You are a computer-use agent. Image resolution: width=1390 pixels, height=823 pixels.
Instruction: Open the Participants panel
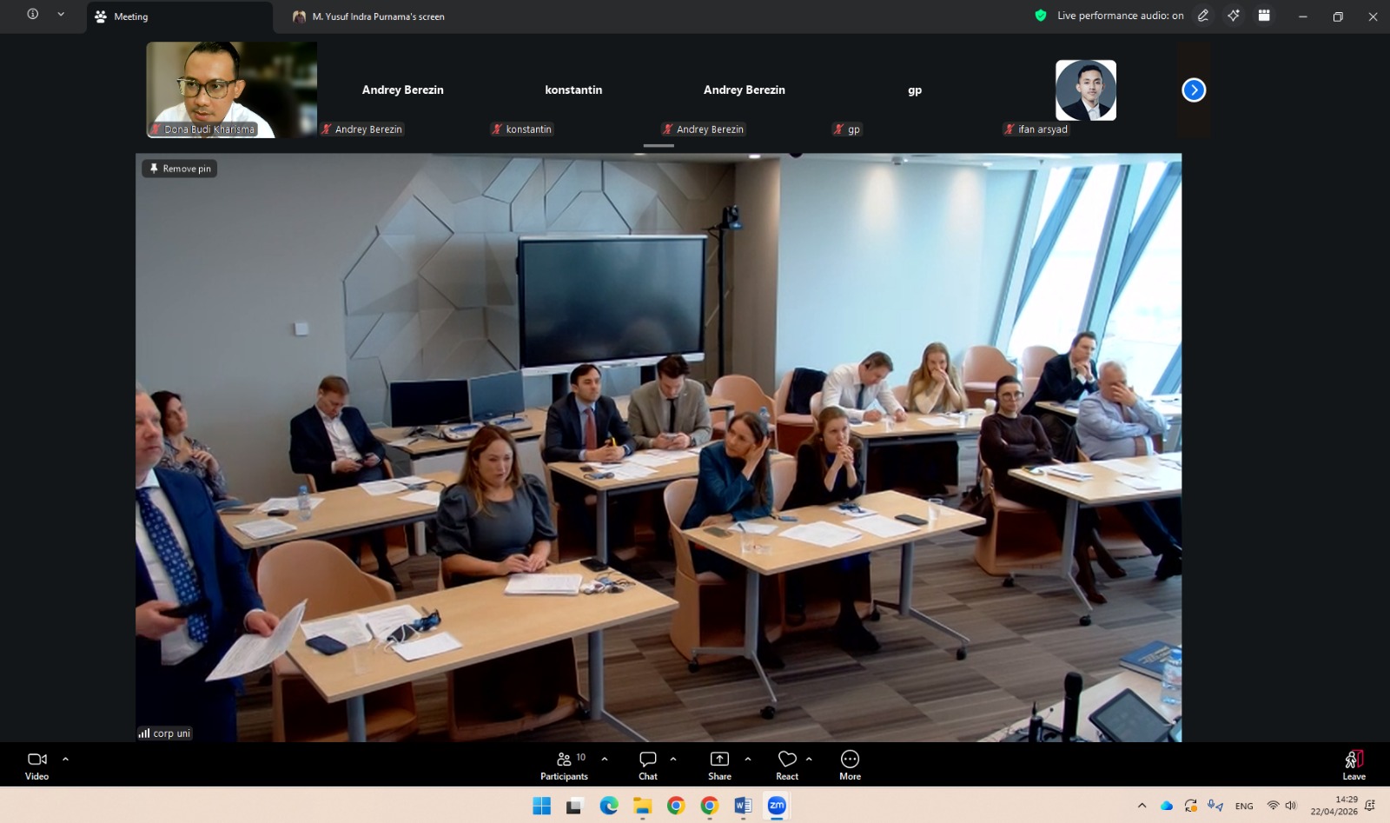565,765
